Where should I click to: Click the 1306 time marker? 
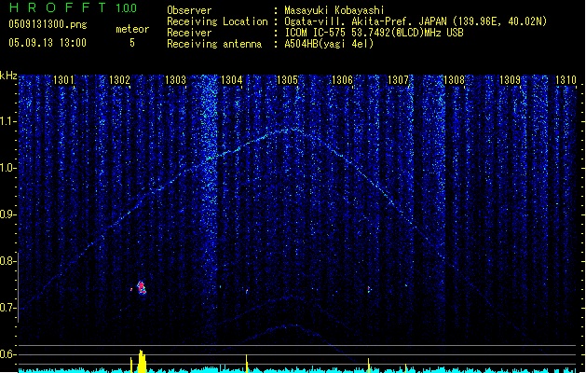point(342,80)
